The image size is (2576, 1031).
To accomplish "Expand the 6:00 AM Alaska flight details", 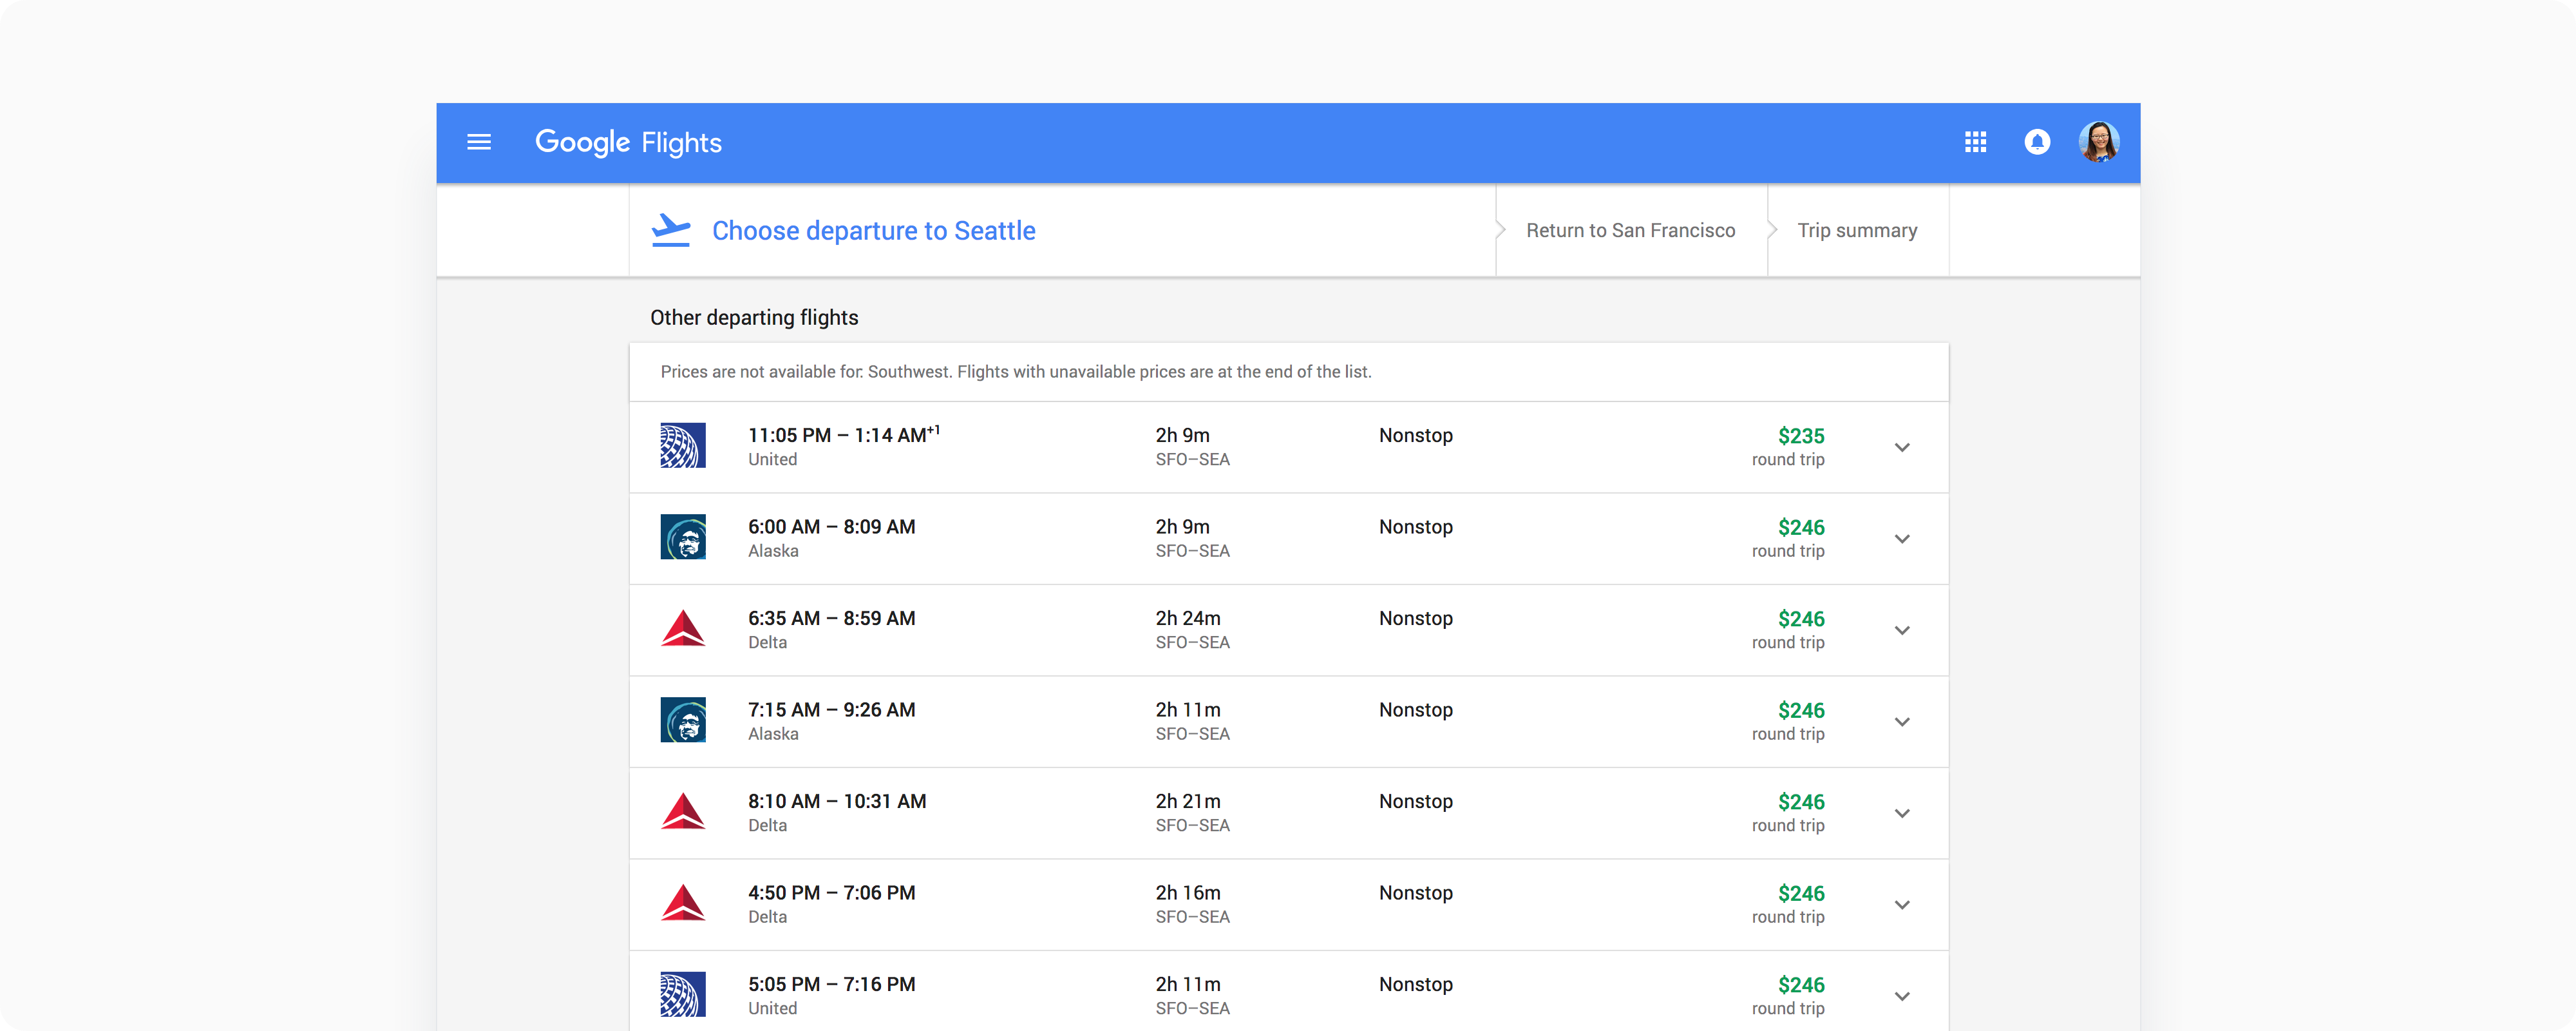I will point(1902,539).
